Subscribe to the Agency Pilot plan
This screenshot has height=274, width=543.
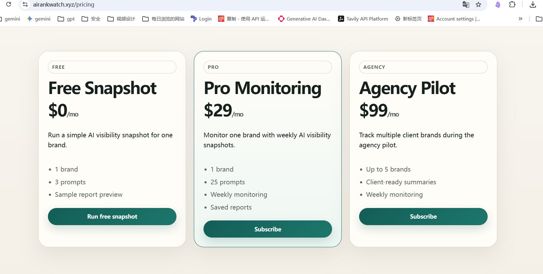pyautogui.click(x=423, y=216)
